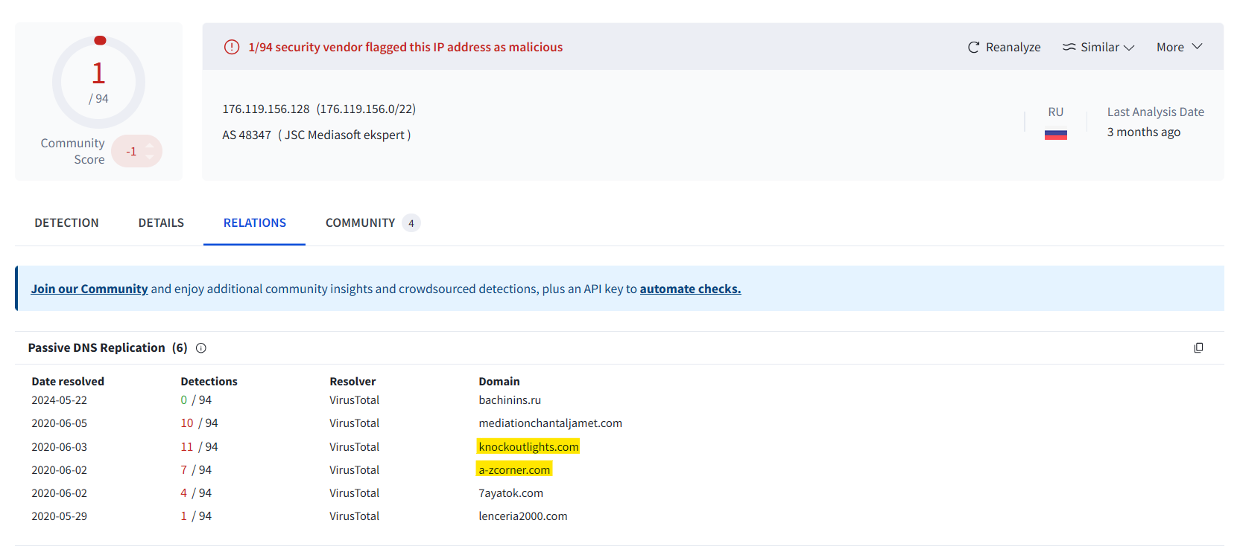Click the automate checks link
1243x552 pixels.
[690, 289]
